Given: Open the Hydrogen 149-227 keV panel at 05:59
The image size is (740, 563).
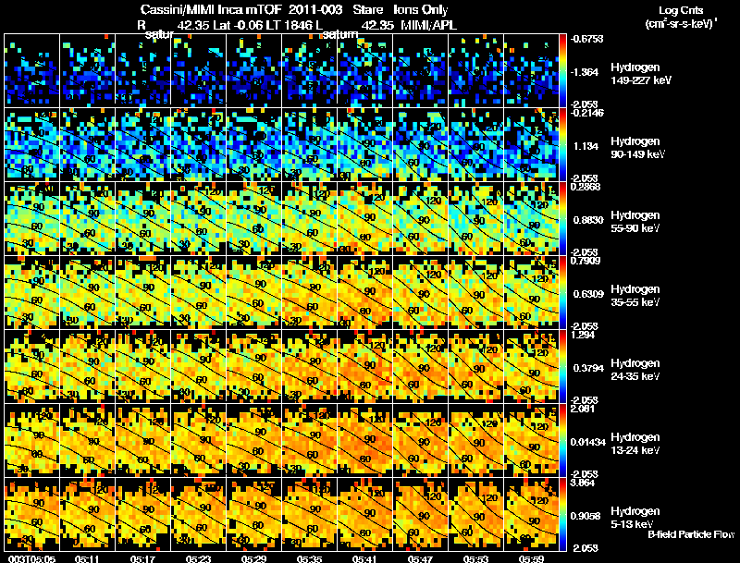Looking at the screenshot, I should coord(531,70).
